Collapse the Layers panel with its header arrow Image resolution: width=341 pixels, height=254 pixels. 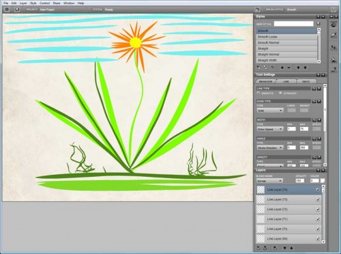tap(323, 170)
